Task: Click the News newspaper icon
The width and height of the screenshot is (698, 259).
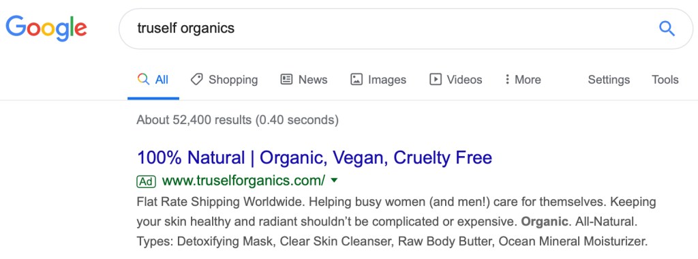Action: 286,80
